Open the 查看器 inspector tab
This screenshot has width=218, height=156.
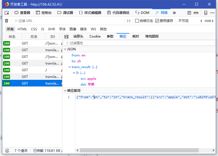point(22,13)
